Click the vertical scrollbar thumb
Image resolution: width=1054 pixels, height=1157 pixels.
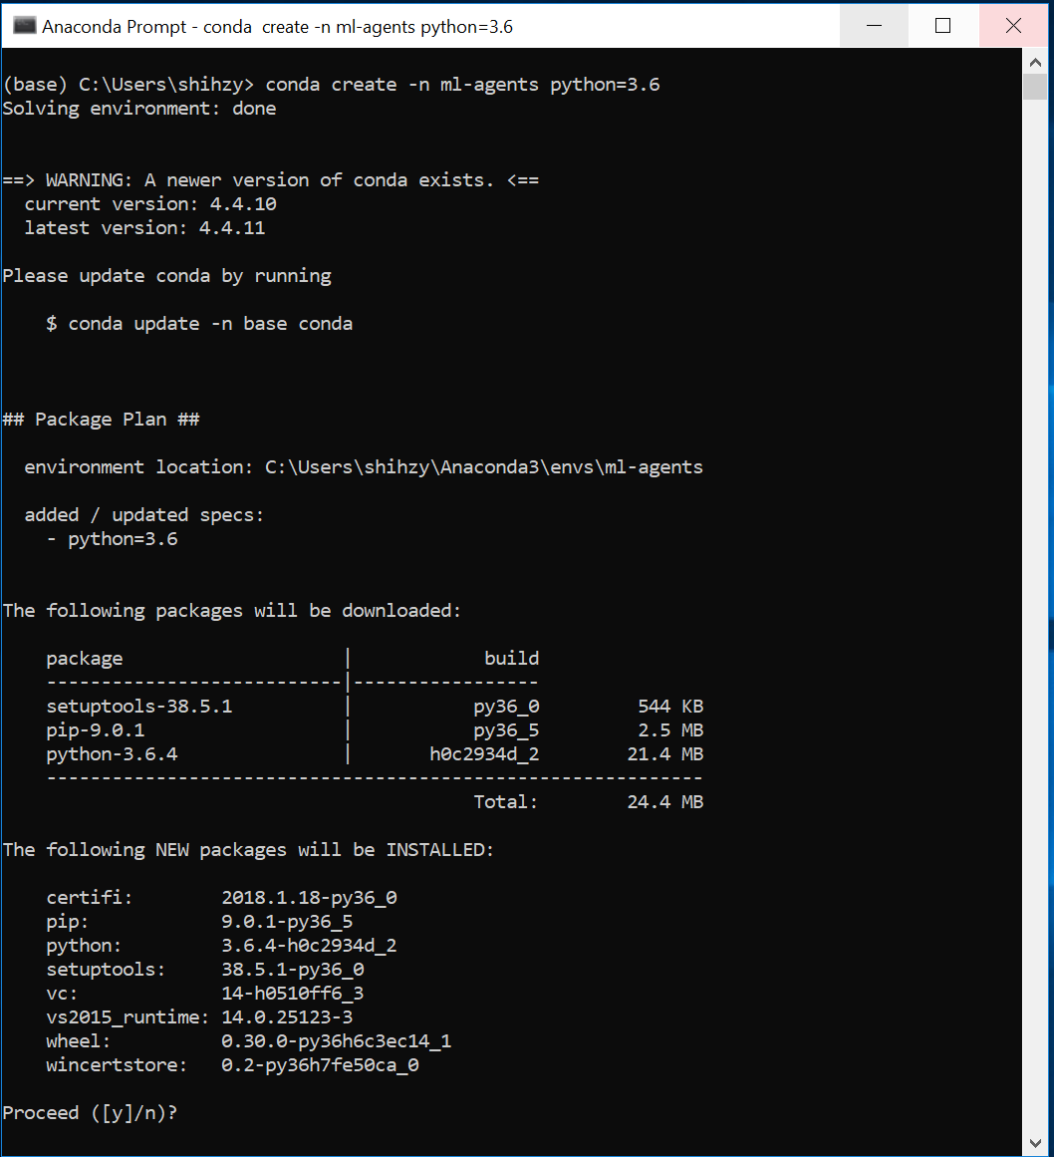pos(1035,88)
